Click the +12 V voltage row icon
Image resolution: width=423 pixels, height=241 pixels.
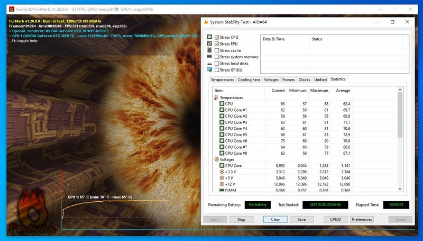click(222, 184)
